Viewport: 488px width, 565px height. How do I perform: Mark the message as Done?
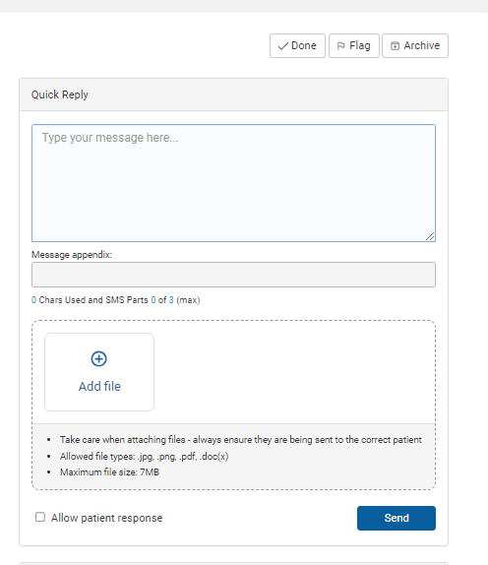click(297, 45)
